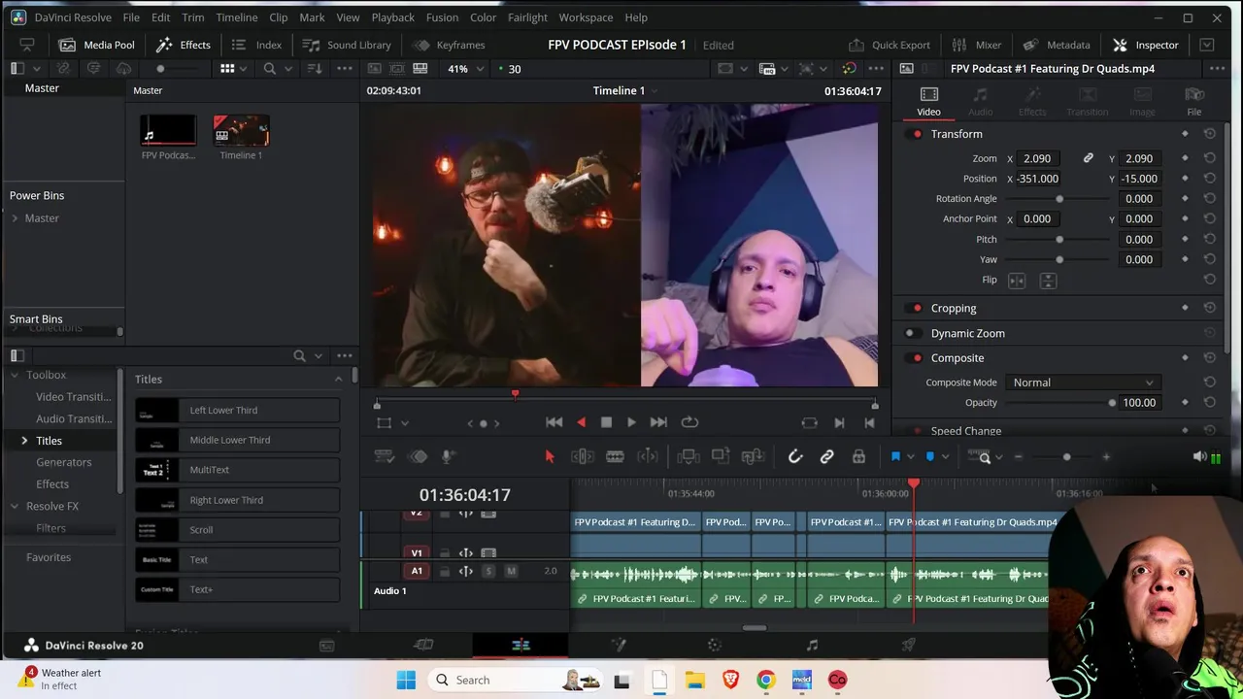Toggle the Effects panel button
Screen dimensions: 1243x699
pyautogui.click(x=183, y=45)
